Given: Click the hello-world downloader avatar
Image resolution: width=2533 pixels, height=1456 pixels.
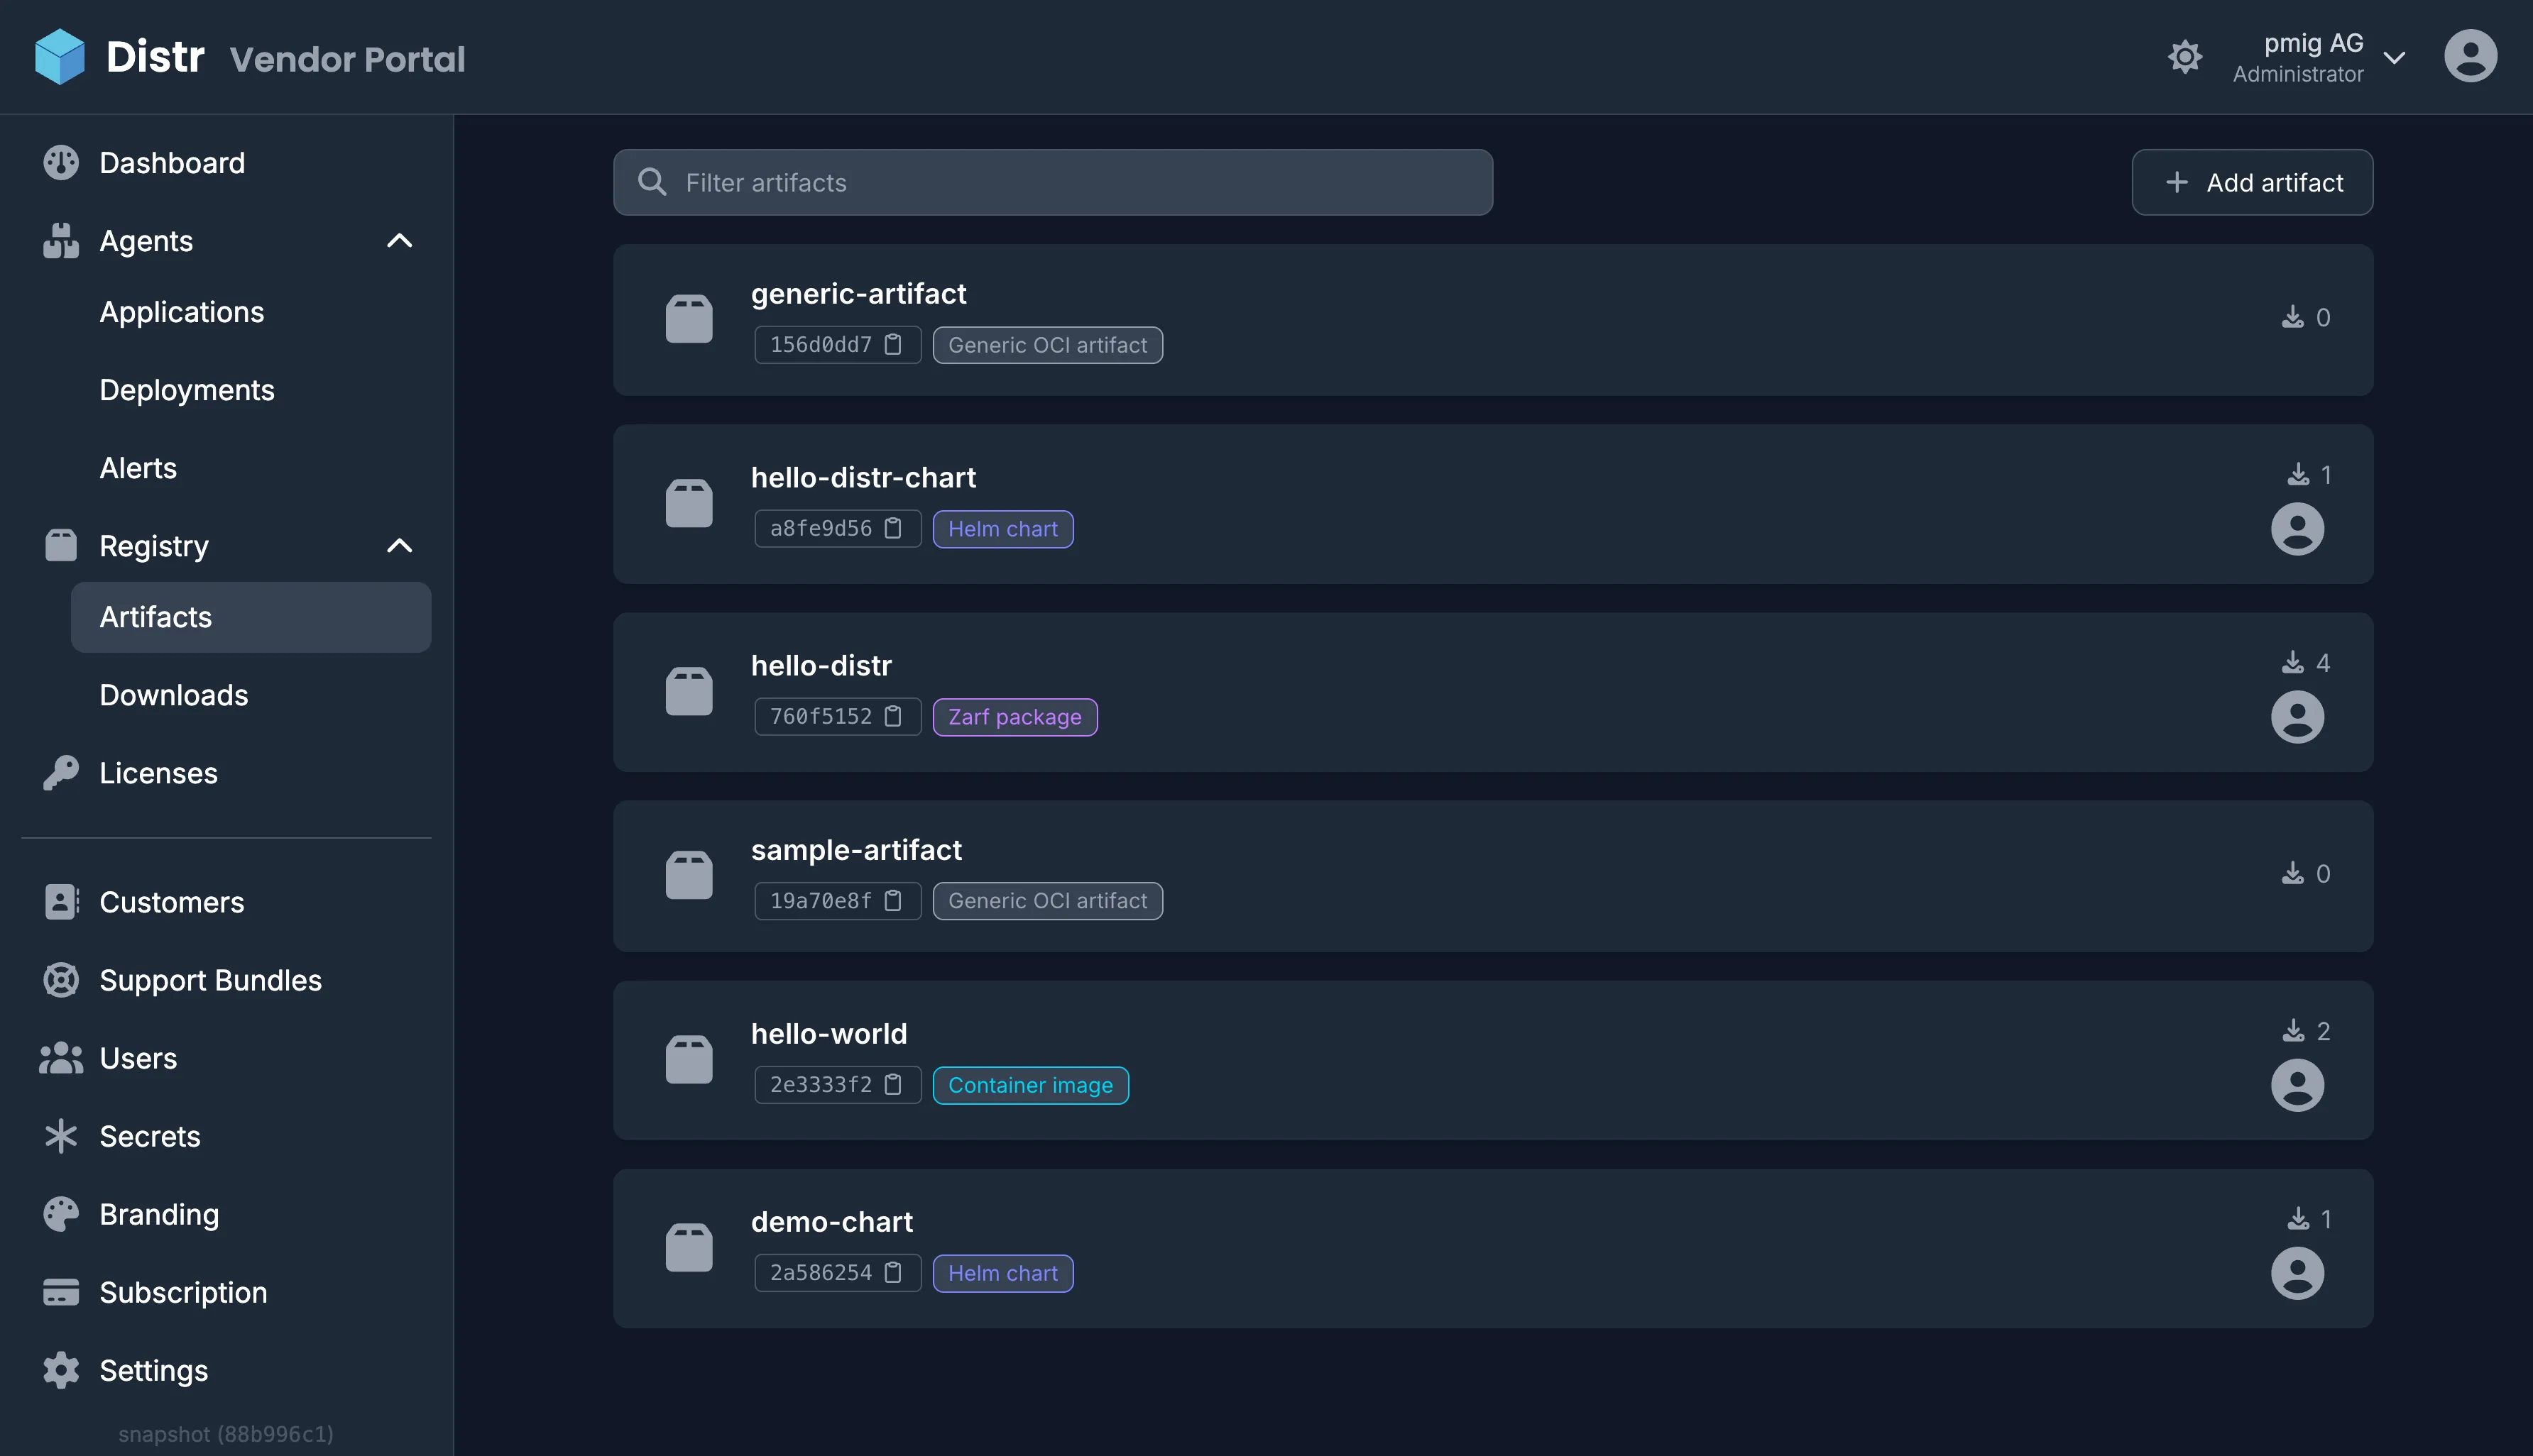Looking at the screenshot, I should 2297,1085.
